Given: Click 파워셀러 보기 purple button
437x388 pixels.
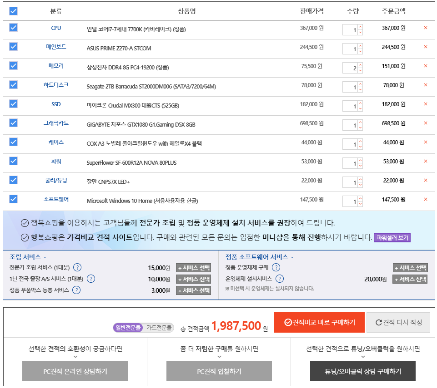Looking at the screenshot, I should pyautogui.click(x=392, y=238).
